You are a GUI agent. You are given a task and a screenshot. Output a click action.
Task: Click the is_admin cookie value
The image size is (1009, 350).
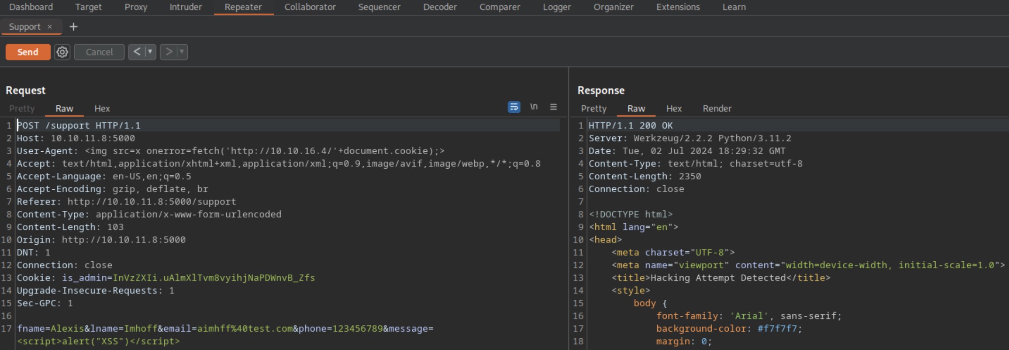pos(214,278)
